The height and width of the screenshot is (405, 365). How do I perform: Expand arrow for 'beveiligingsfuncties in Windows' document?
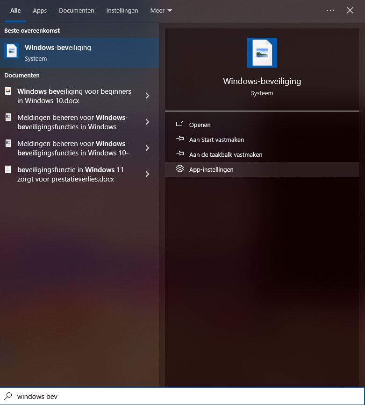click(x=147, y=122)
